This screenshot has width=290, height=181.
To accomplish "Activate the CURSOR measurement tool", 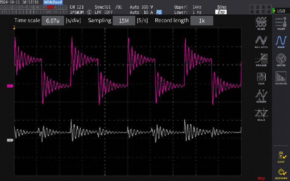I will click(x=261, y=96).
